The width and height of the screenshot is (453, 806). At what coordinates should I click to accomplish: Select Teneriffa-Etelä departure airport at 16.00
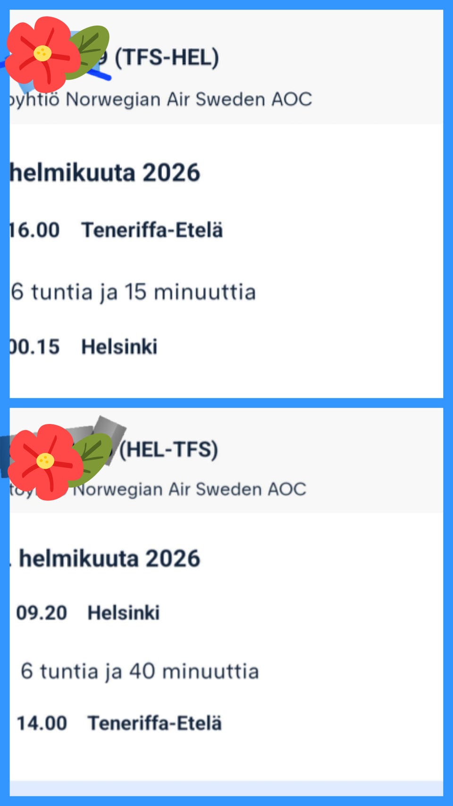pyautogui.click(x=152, y=230)
